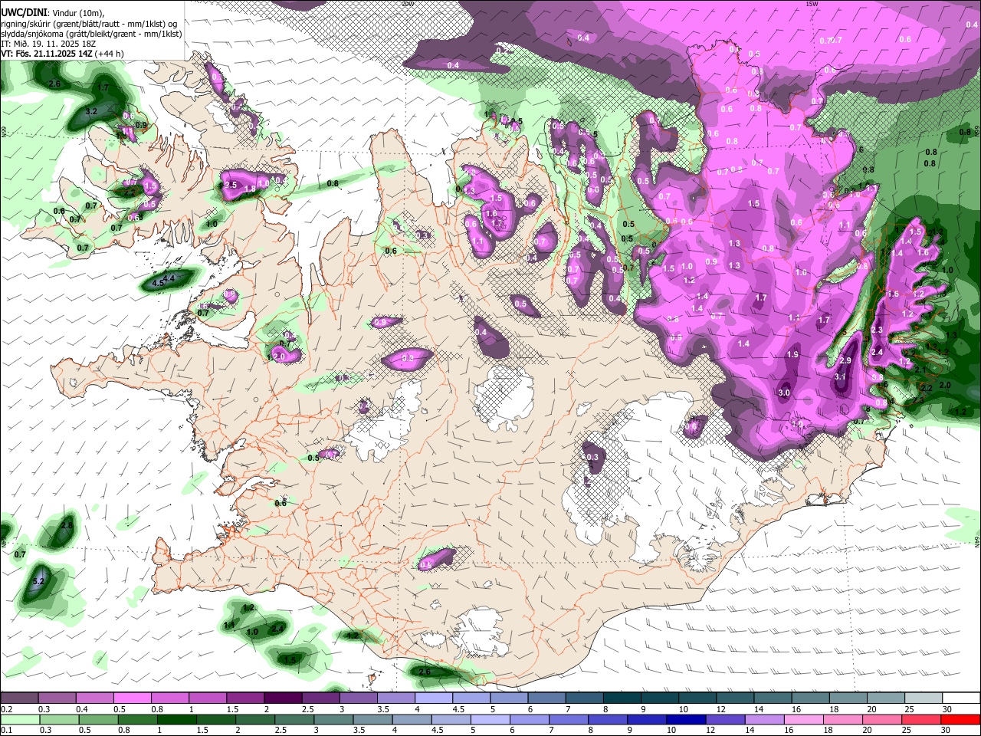The image size is (981, 736).
Task: Select the dark purple upper swatch between 2 and 2.5
Action: (x=283, y=698)
